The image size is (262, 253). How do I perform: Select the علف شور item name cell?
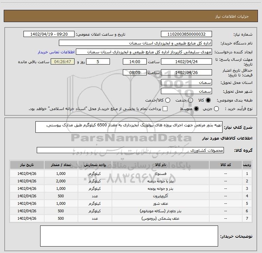coord(160,203)
